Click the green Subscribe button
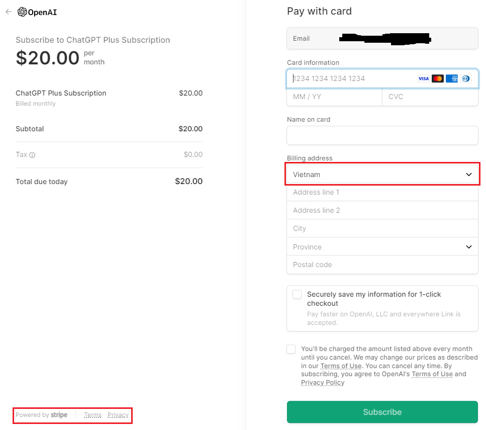 (382, 412)
